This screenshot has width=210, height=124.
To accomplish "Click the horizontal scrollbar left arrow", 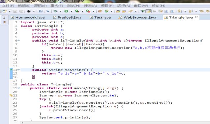I will [x=22, y=123].
